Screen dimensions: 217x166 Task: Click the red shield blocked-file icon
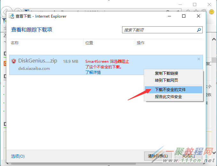coord(14,61)
